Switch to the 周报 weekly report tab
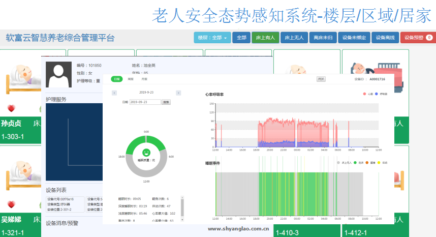 (131, 79)
